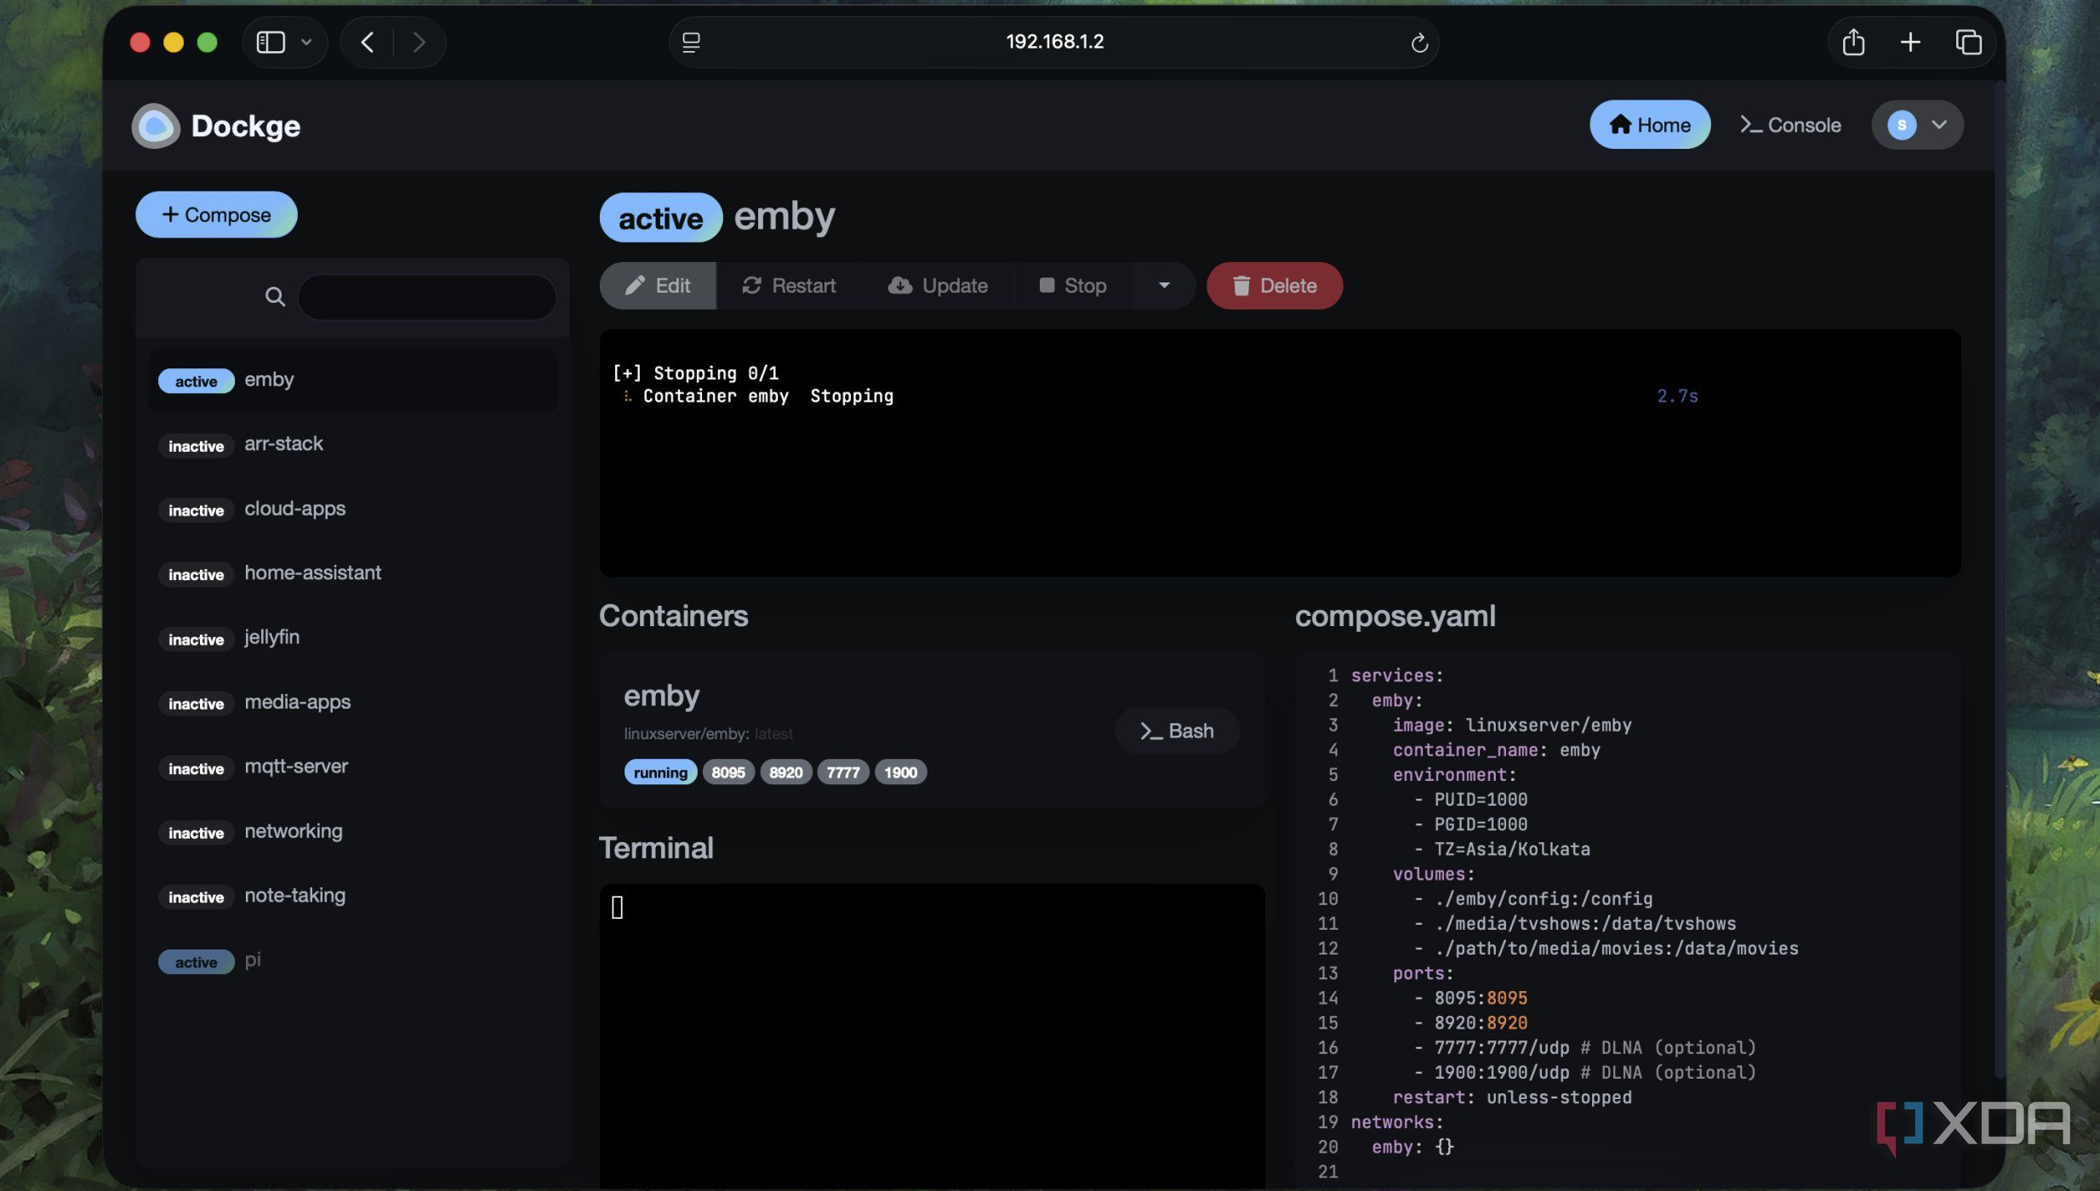Image resolution: width=2100 pixels, height=1191 pixels.
Task: Select the mqtt-server stack
Action: click(x=352, y=767)
